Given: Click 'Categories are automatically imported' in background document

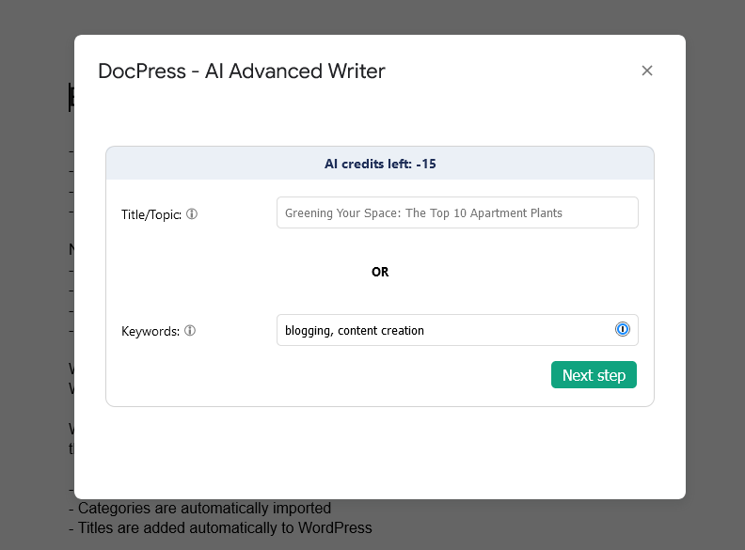Looking at the screenshot, I should (x=204, y=509).
